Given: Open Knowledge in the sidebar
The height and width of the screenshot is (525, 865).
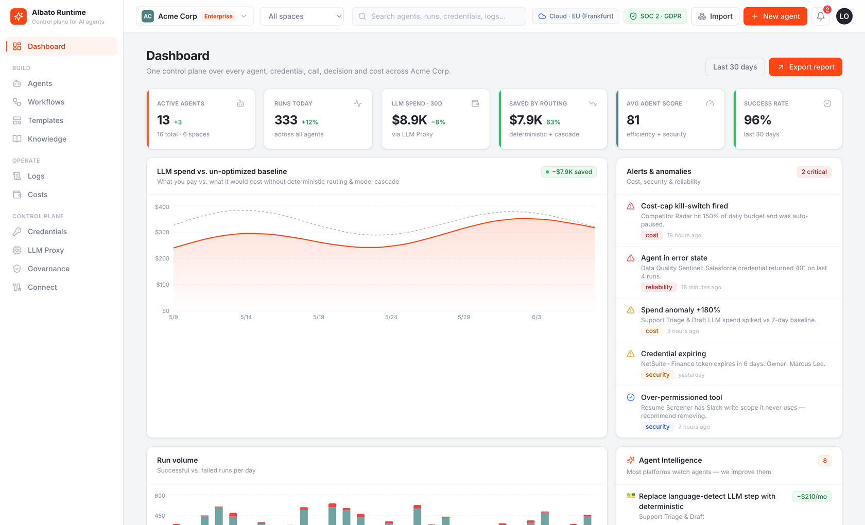Looking at the screenshot, I should pos(62,139).
